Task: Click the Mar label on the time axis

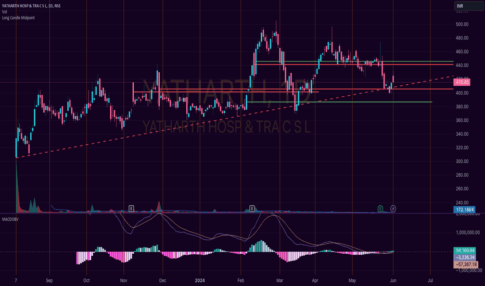Action: point(279,280)
